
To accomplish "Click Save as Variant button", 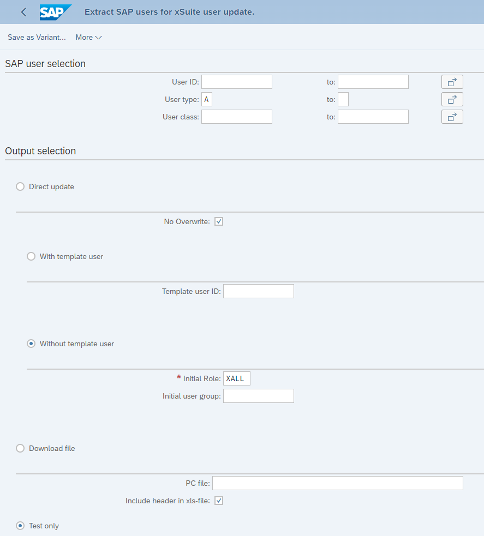I will (37, 37).
